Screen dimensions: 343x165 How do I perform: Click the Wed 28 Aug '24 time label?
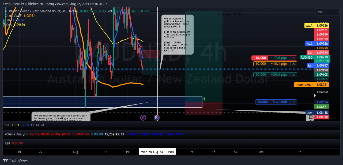point(157,152)
